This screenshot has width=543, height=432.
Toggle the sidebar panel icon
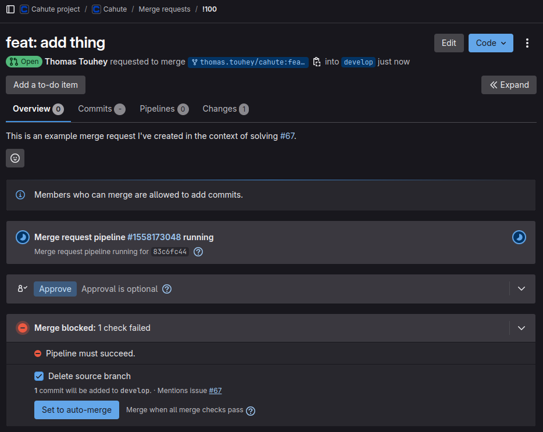[x=10, y=9]
